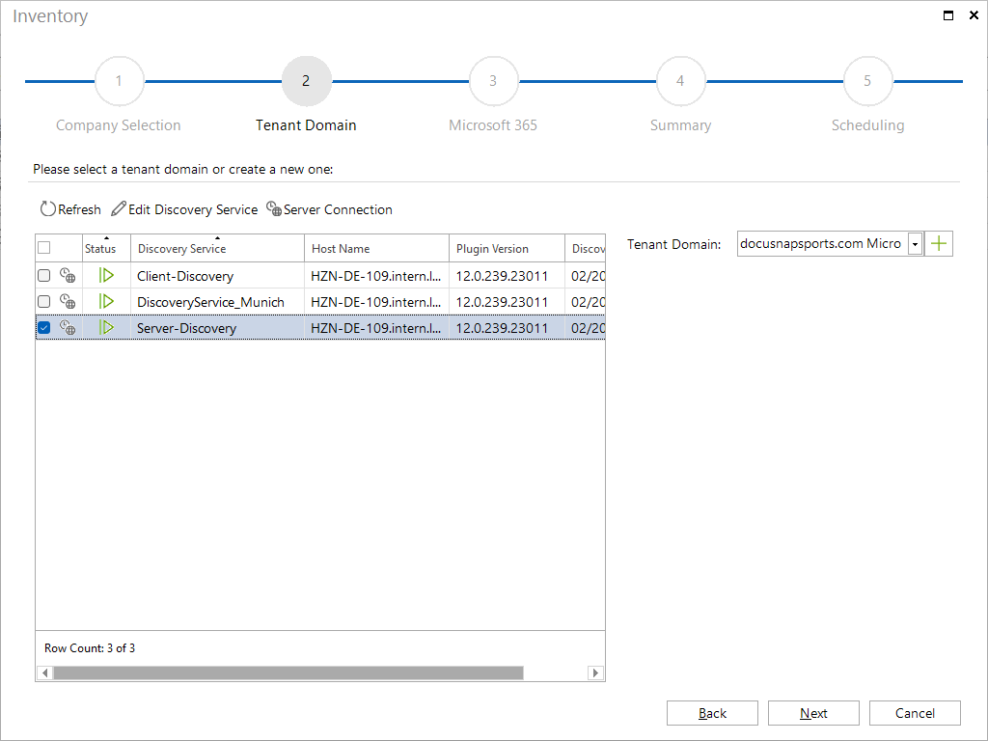
Task: Click the Back button
Action: click(x=712, y=713)
